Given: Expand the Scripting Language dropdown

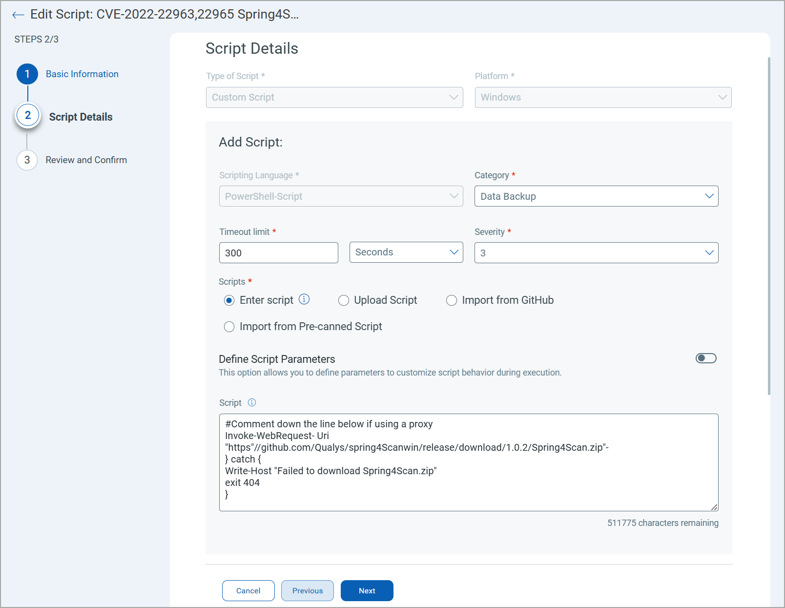Looking at the screenshot, I should pyautogui.click(x=341, y=196).
